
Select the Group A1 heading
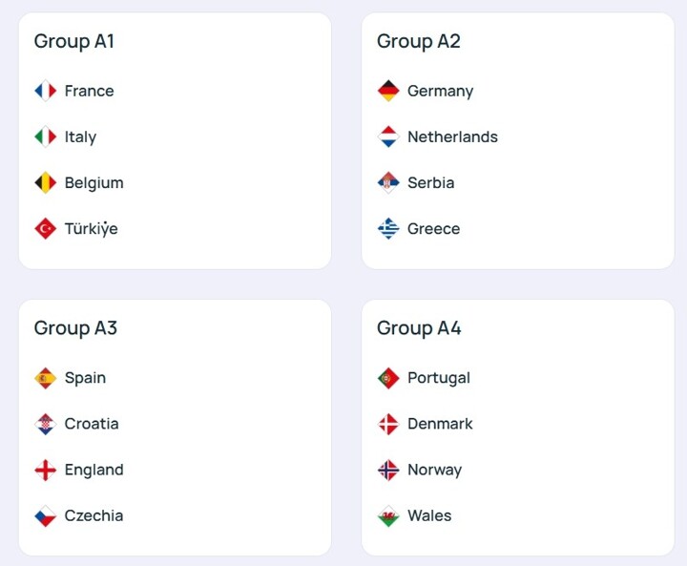coord(74,41)
